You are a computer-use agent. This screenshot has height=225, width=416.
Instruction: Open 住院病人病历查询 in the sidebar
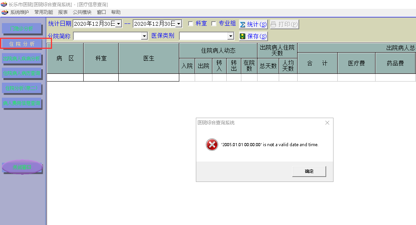22,73
